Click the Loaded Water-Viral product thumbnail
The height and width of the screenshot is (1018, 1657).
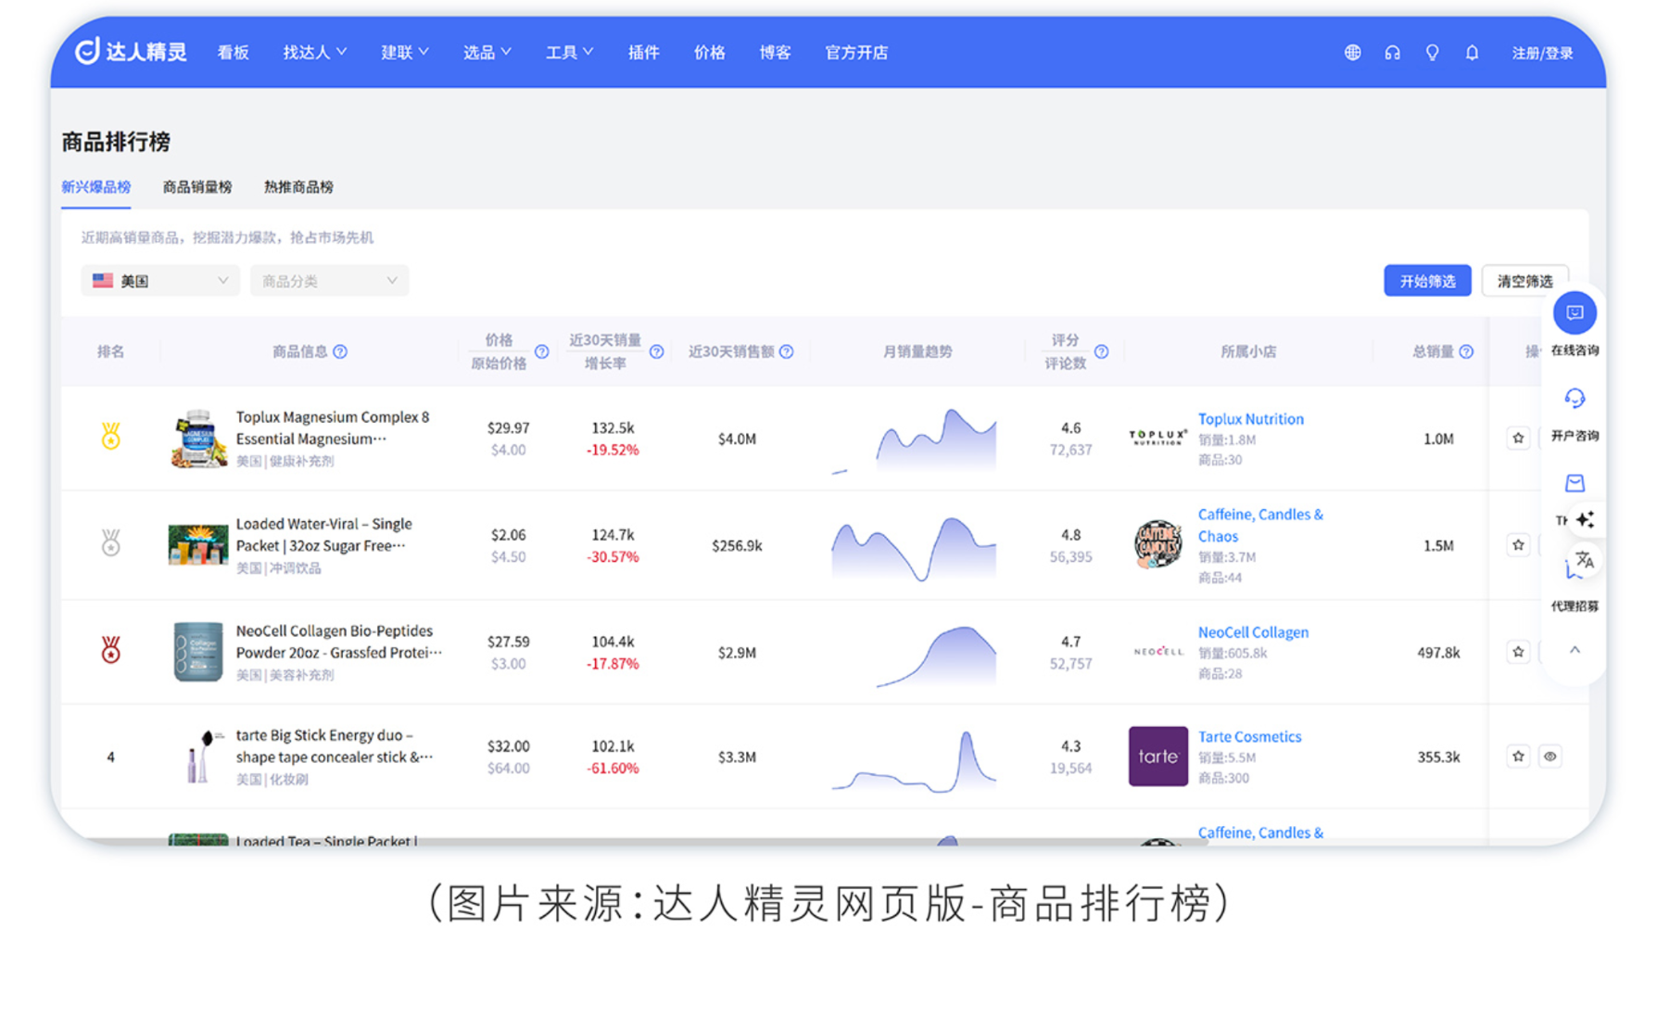point(197,544)
